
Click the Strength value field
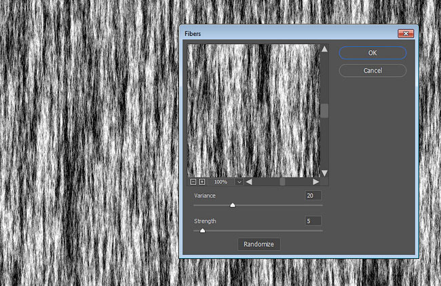(x=313, y=221)
